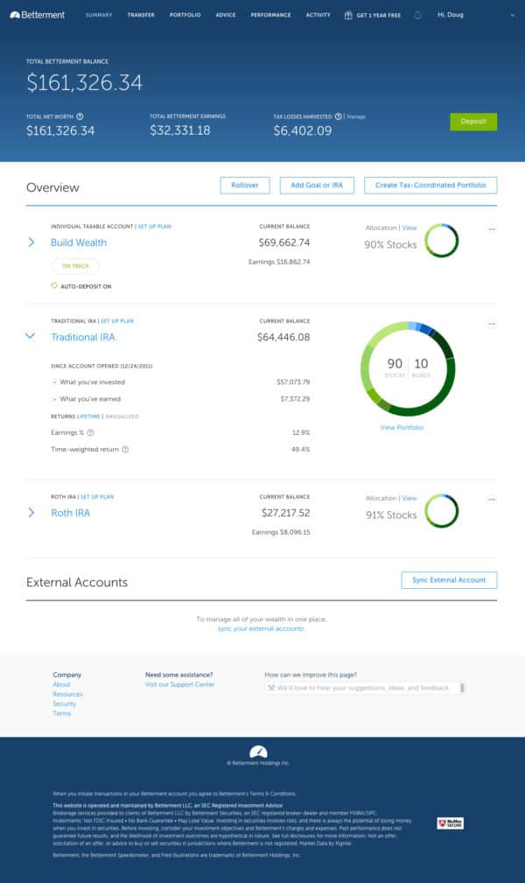Viewport: 525px width, 883px height.
Task: Open the Advice nav tab
Action: pos(226,15)
